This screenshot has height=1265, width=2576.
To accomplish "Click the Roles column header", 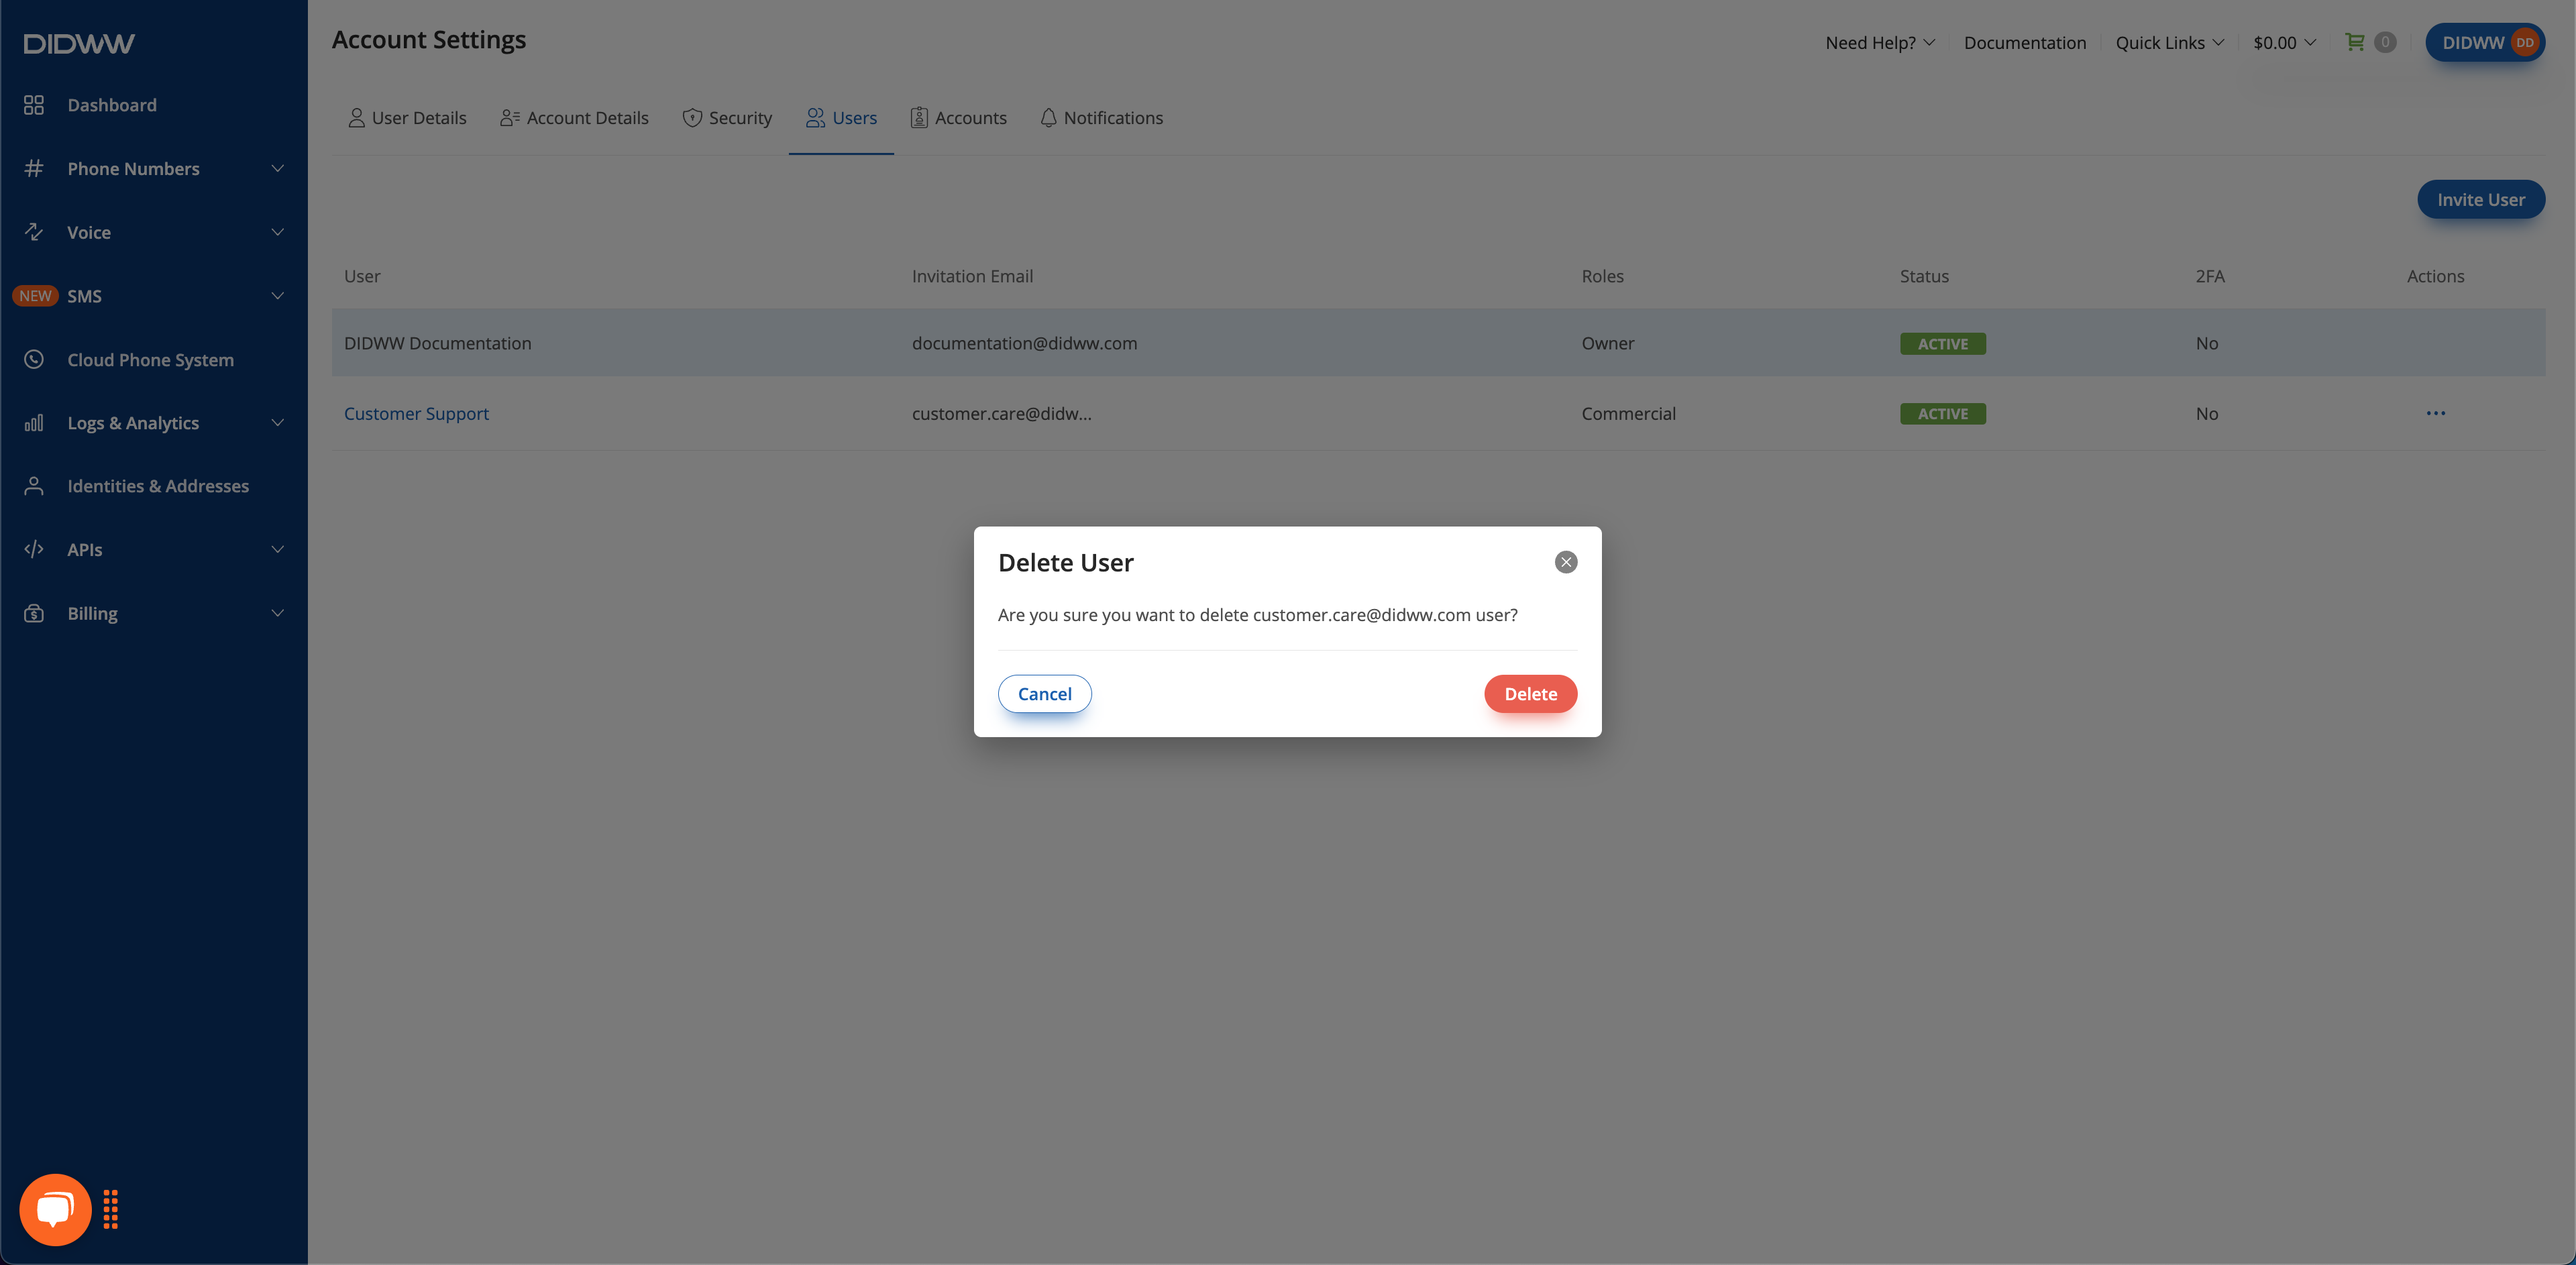I will coord(1602,276).
